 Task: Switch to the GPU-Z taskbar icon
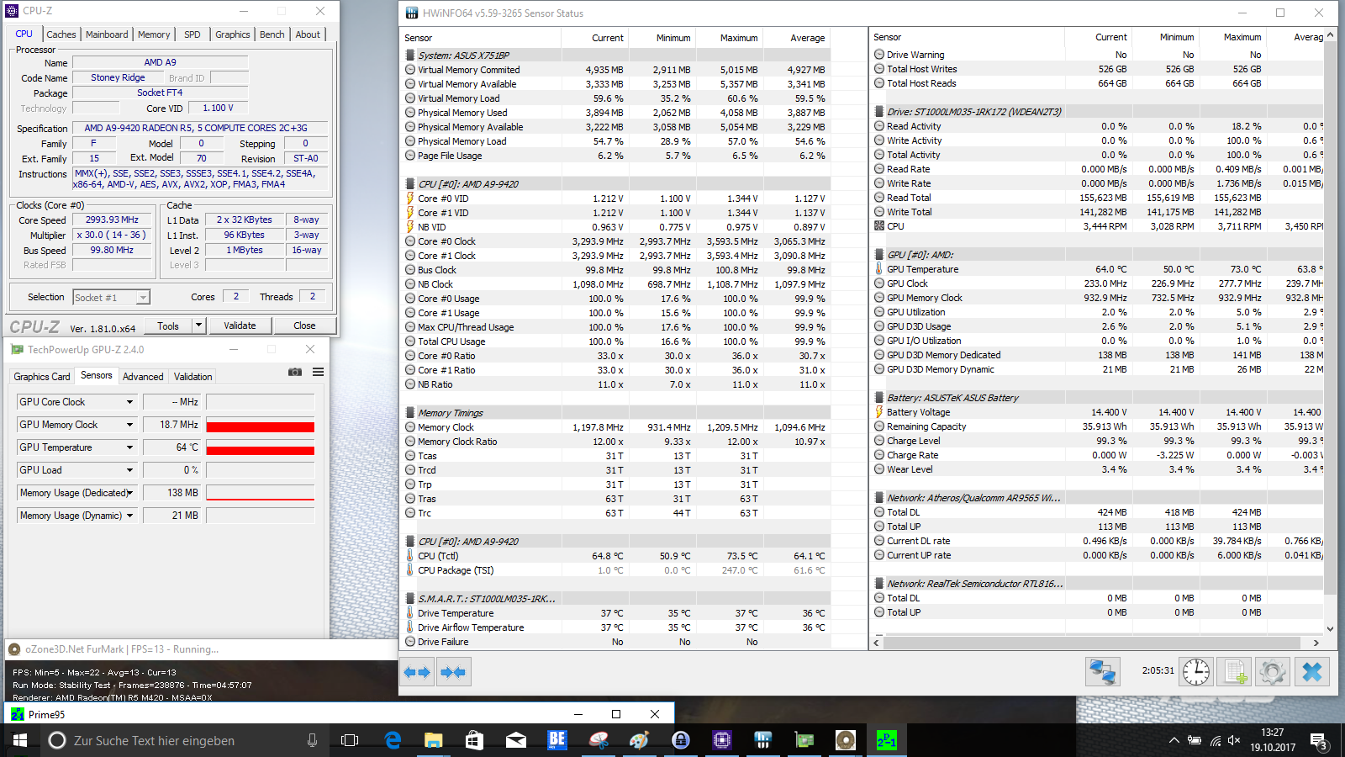tap(804, 740)
